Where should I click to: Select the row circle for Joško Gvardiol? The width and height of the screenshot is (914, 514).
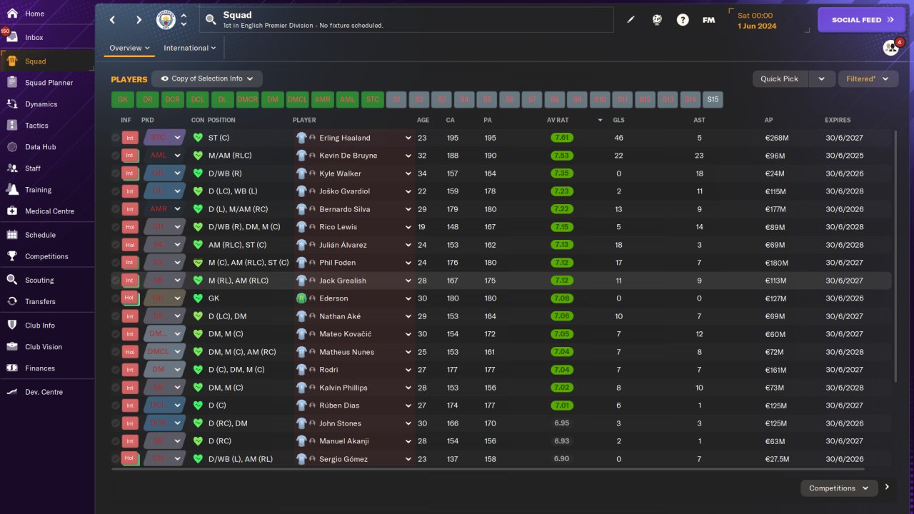coord(116,191)
